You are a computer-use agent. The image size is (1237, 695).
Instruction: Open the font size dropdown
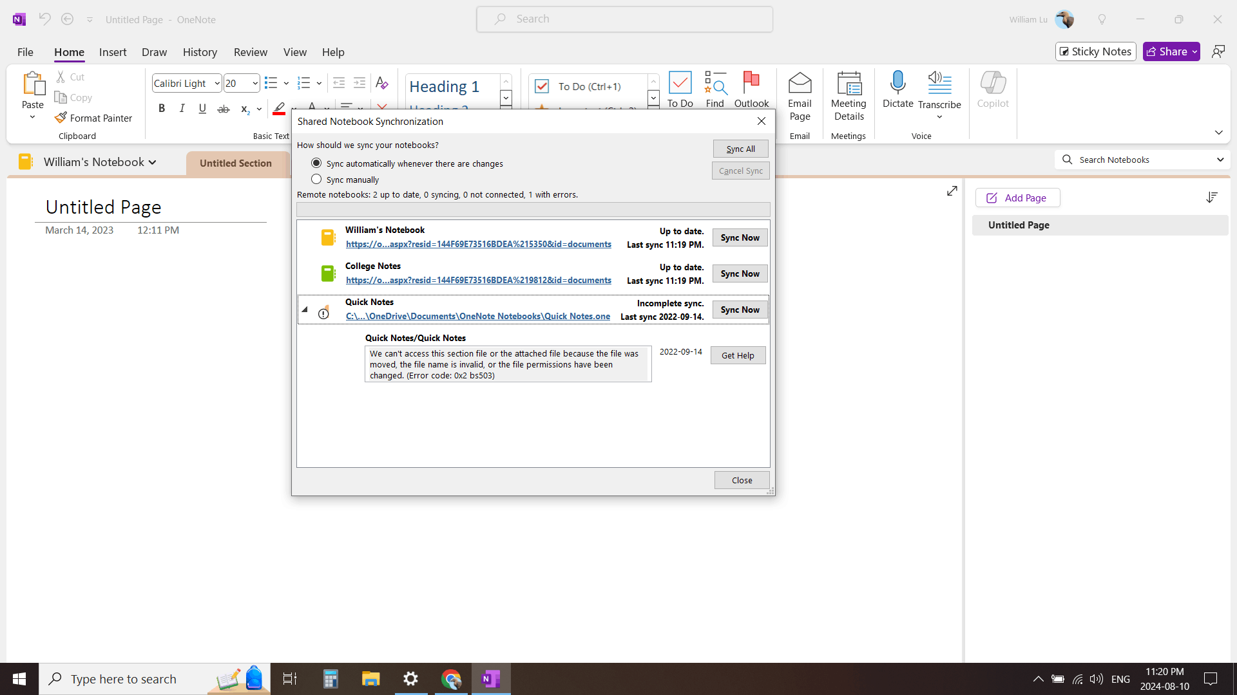click(x=255, y=84)
